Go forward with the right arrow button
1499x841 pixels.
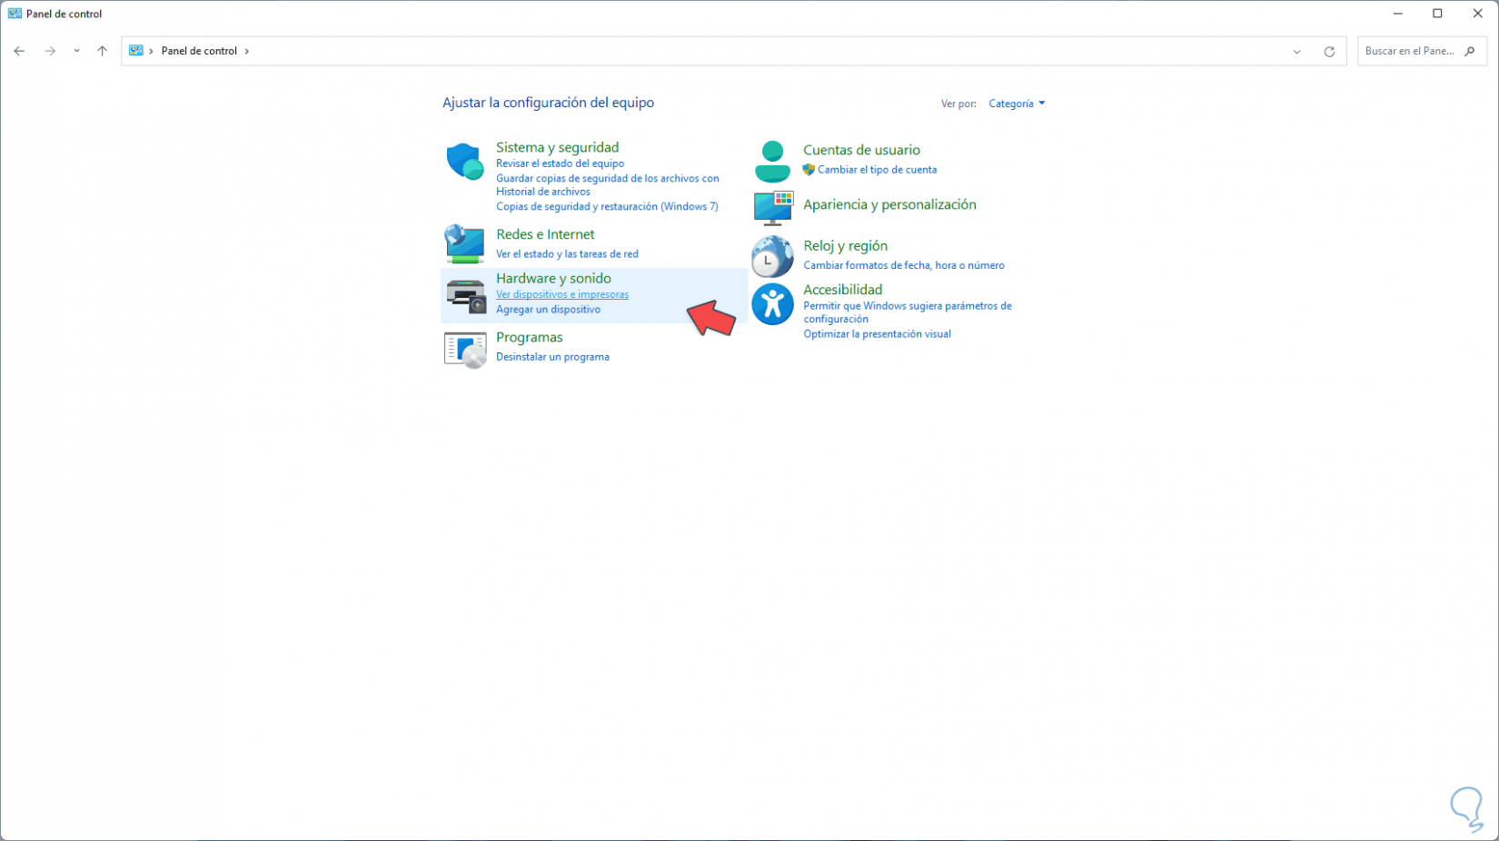tap(50, 51)
